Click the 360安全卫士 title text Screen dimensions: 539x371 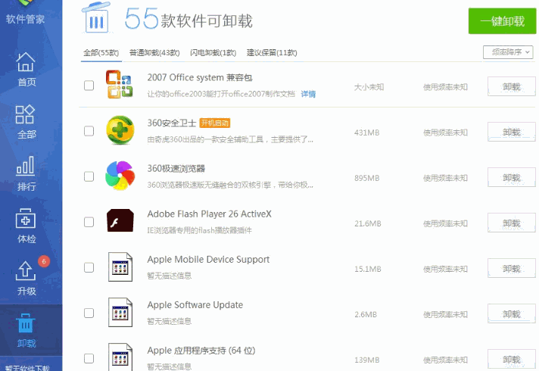click(x=172, y=123)
